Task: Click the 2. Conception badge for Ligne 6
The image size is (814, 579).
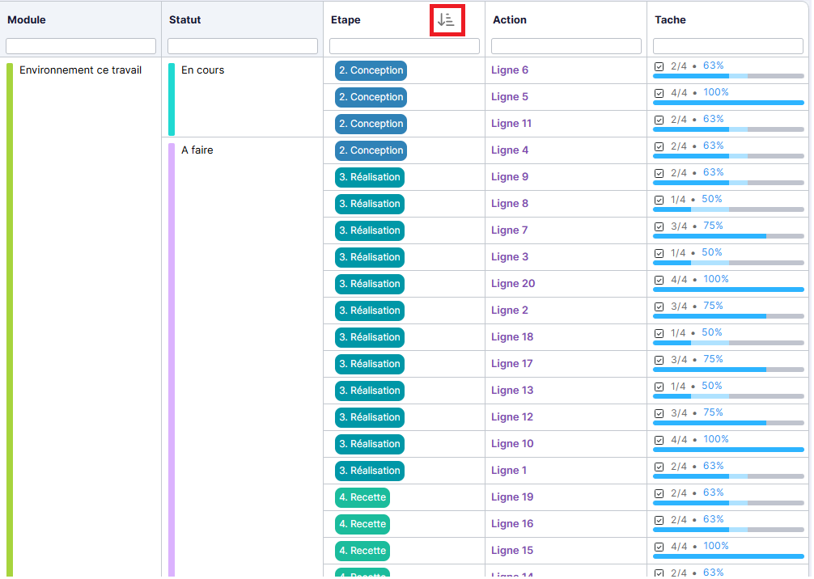Action: [x=371, y=70]
